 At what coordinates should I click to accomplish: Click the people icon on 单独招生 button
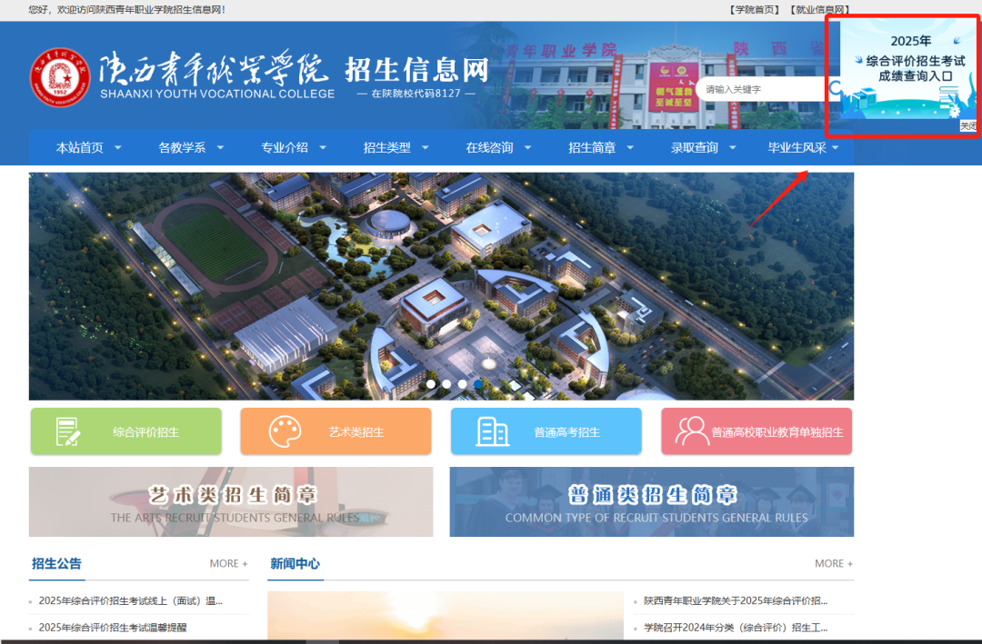point(691,431)
